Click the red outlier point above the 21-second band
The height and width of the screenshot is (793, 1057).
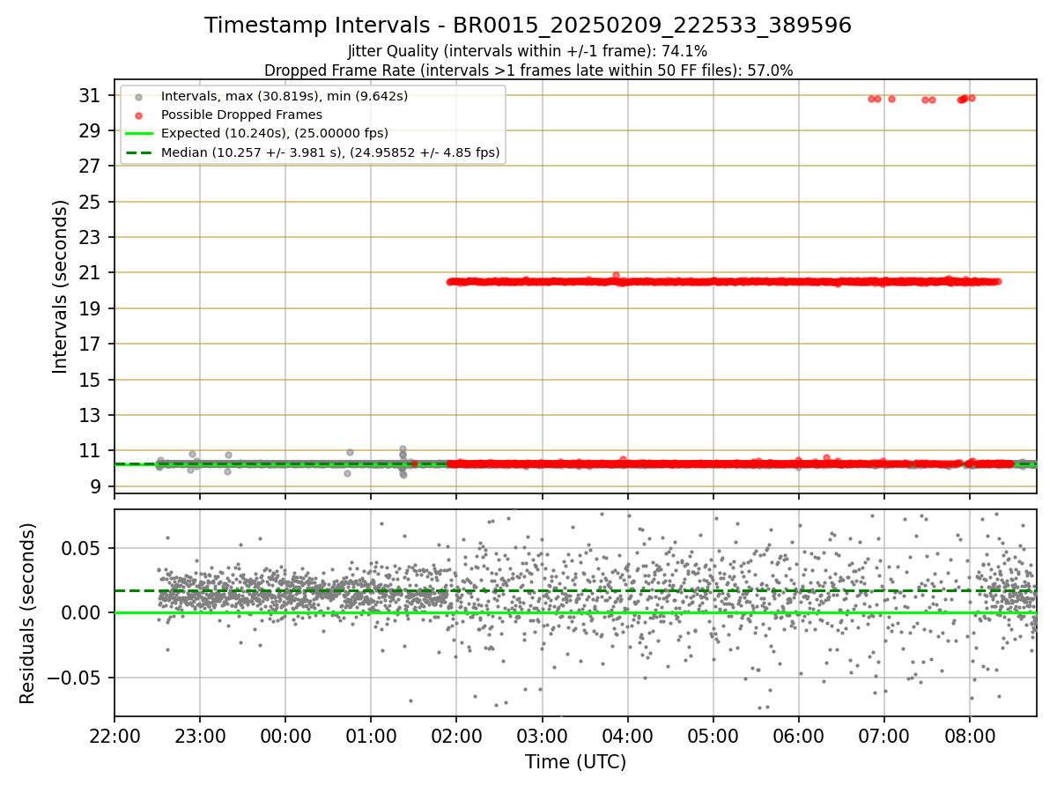[616, 275]
